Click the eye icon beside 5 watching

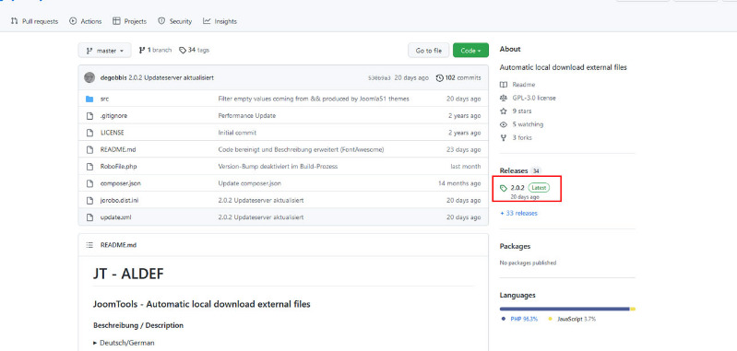pyautogui.click(x=504, y=124)
